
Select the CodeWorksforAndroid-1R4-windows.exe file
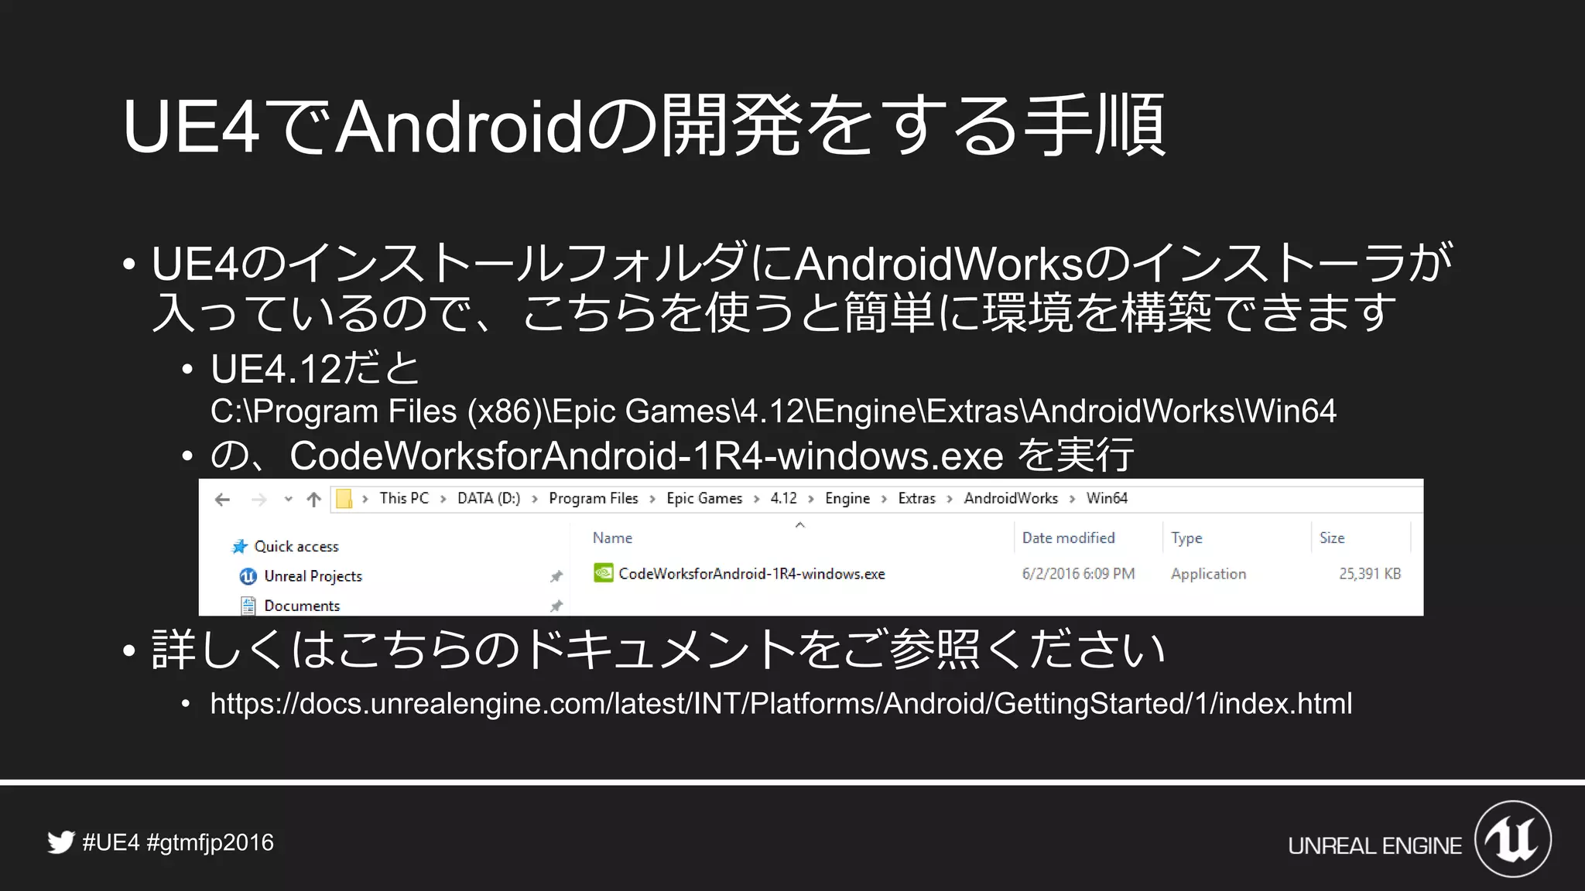tap(751, 574)
